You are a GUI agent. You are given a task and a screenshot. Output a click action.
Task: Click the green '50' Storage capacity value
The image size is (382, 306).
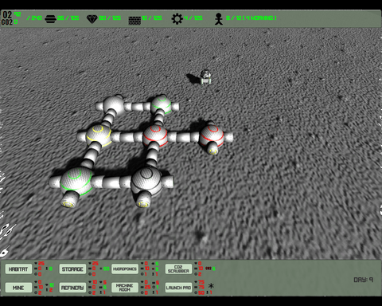(107, 269)
